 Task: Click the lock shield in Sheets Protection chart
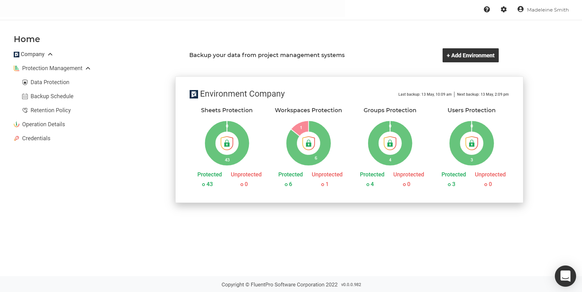[227, 143]
